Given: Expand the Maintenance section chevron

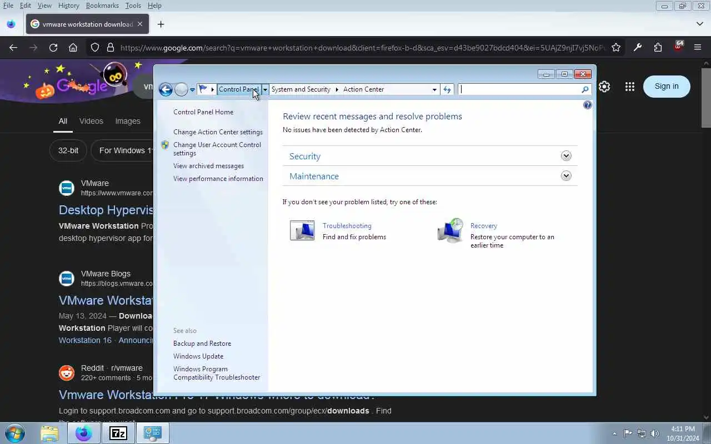Looking at the screenshot, I should (566, 176).
